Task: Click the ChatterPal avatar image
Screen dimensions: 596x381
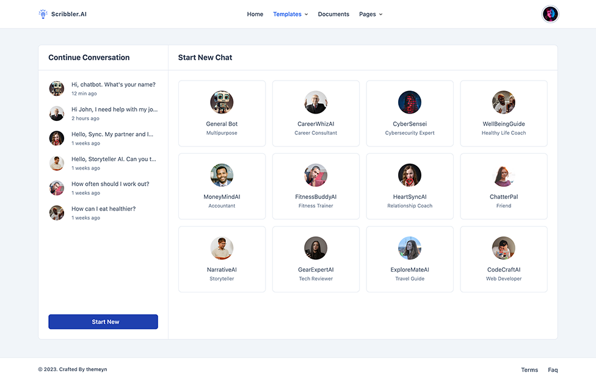Action: tap(504, 175)
